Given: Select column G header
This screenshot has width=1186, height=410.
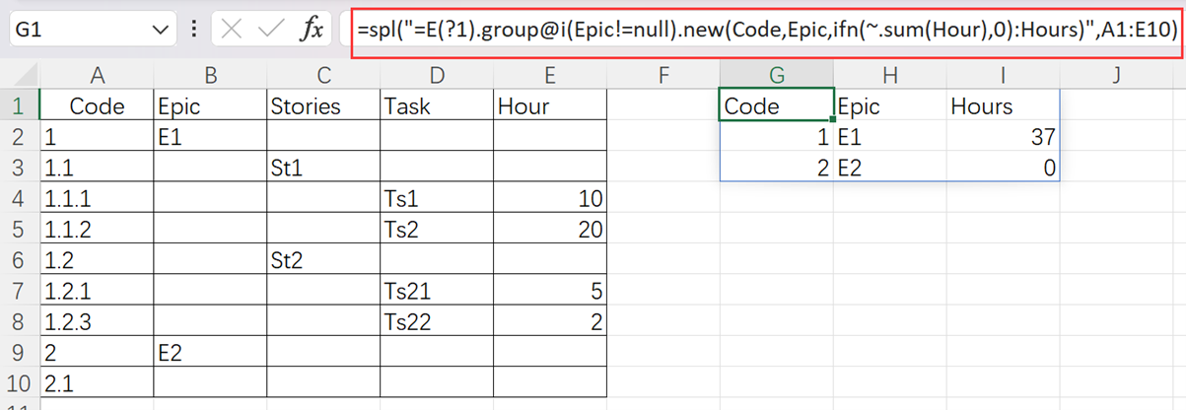Looking at the screenshot, I should tap(776, 74).
